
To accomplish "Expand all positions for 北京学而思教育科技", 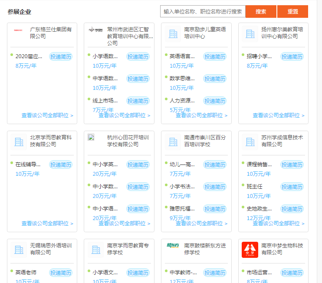I will pyautogui.click(x=47, y=224).
